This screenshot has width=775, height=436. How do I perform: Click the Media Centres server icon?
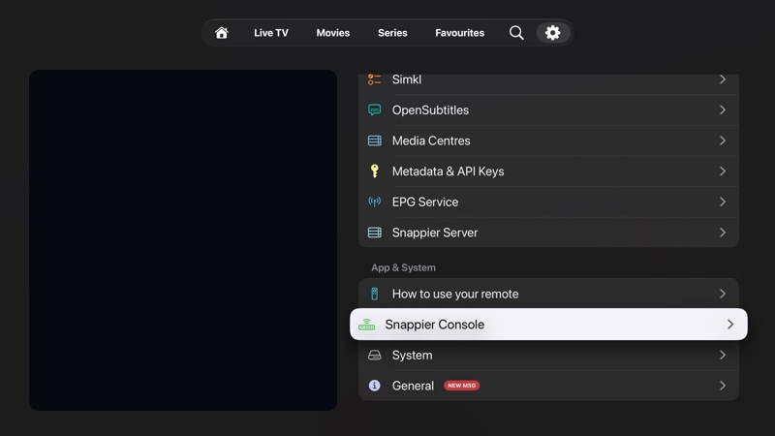coord(374,140)
